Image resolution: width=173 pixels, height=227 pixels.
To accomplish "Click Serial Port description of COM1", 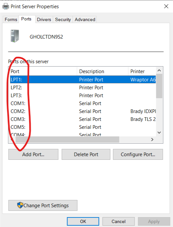I will (x=90, y=103).
